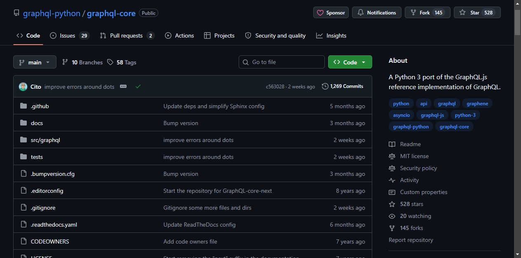Select the asyncio topic tag

[401, 115]
